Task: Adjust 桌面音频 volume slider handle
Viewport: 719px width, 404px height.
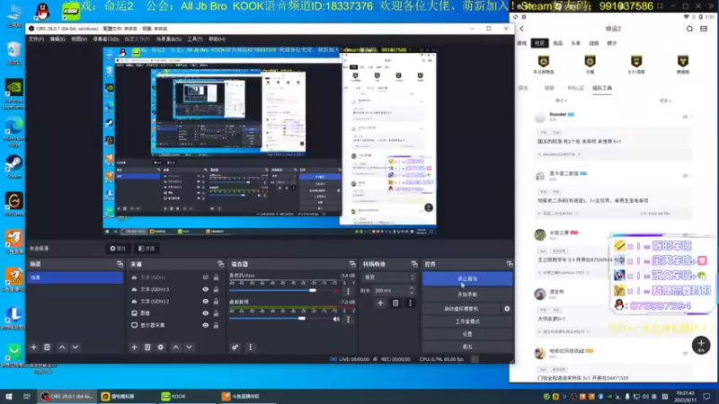Action: 301,319
